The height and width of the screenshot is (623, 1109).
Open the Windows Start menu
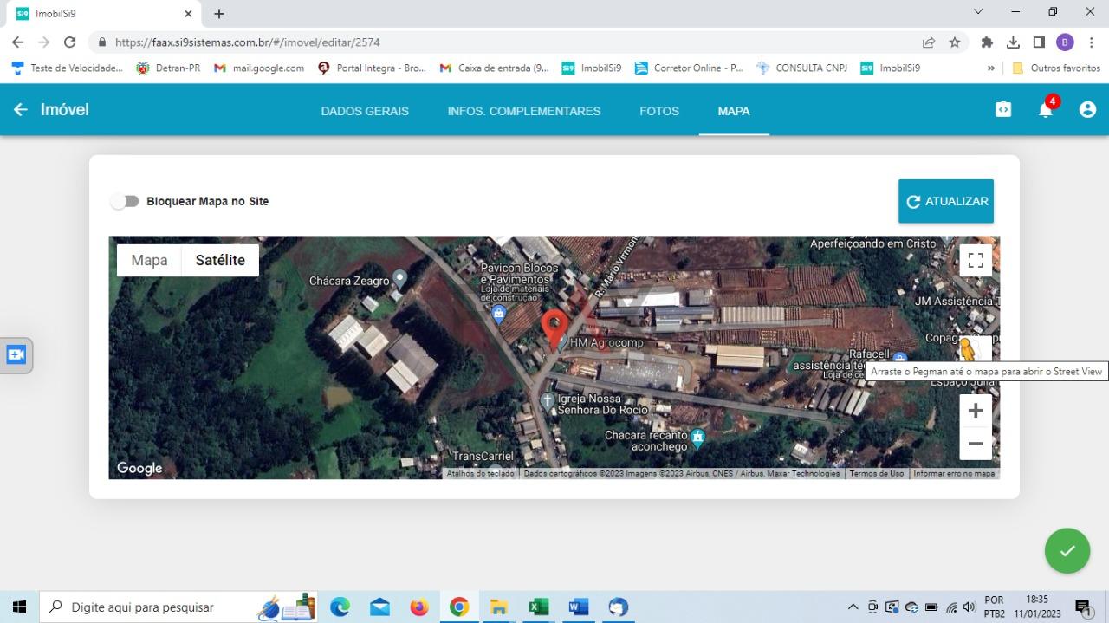tap(19, 607)
